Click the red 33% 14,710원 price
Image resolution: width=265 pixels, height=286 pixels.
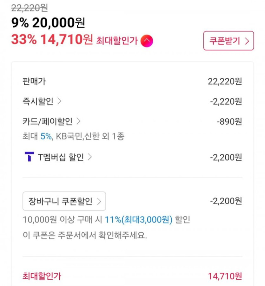pyautogui.click(x=52, y=40)
